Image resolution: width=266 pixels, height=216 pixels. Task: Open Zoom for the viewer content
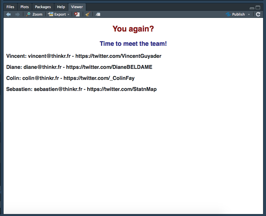[x=34, y=14]
